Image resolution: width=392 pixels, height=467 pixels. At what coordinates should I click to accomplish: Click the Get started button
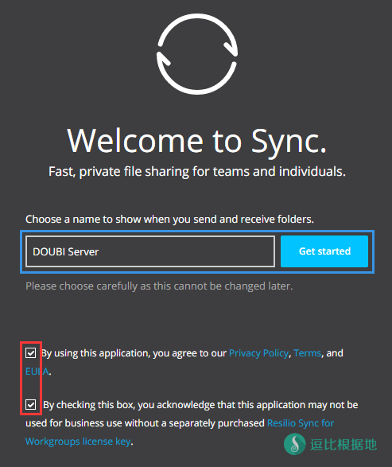[324, 251]
